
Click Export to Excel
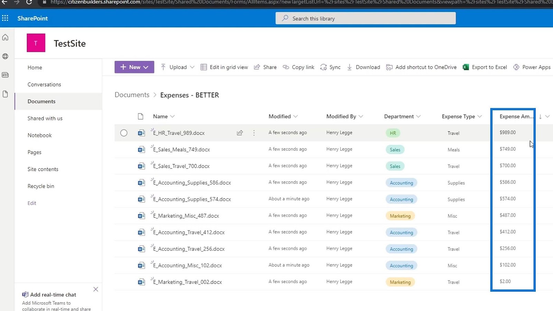click(485, 67)
